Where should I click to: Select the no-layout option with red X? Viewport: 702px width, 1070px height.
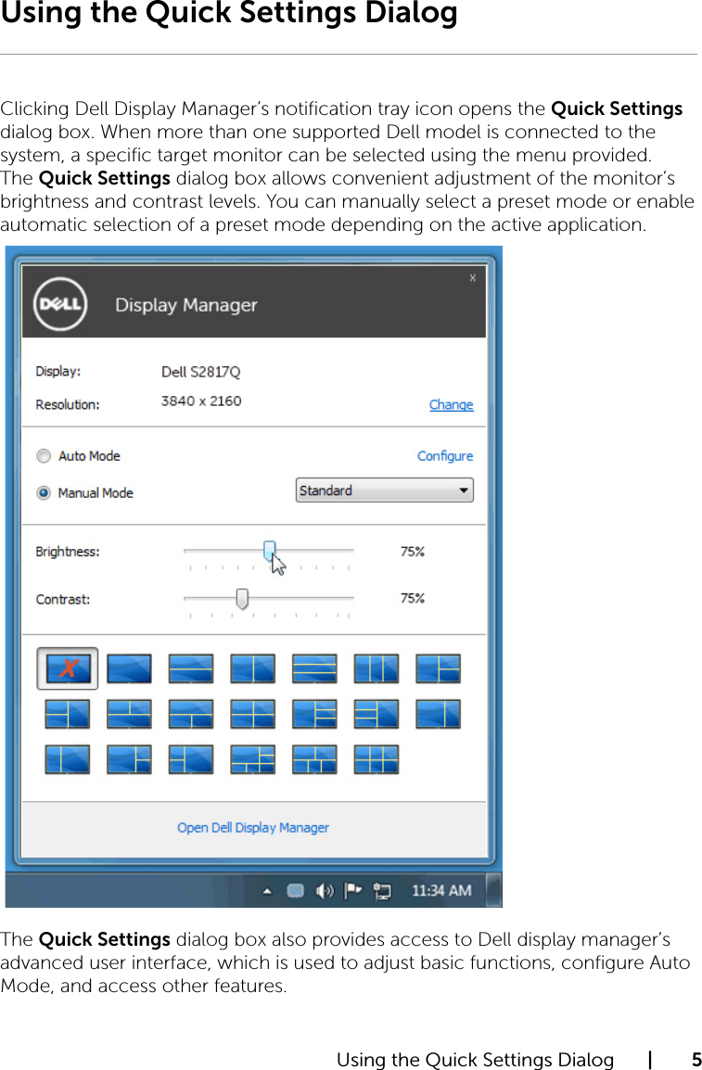[x=68, y=669]
